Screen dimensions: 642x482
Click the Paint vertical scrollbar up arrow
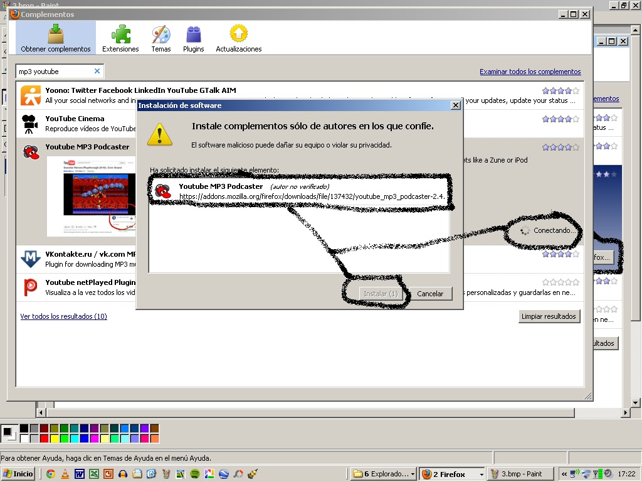pos(636,29)
